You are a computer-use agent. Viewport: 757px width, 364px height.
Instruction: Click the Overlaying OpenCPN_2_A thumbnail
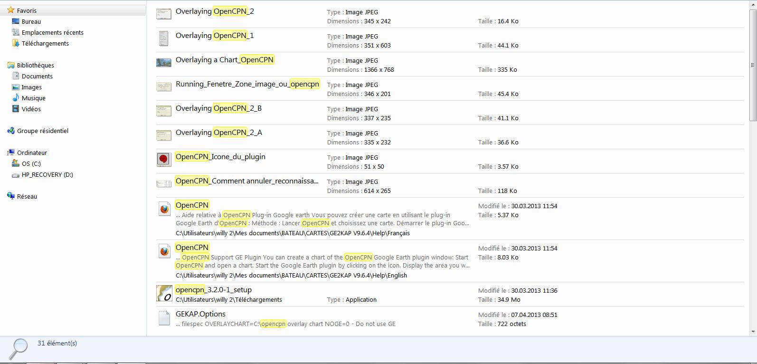click(164, 135)
